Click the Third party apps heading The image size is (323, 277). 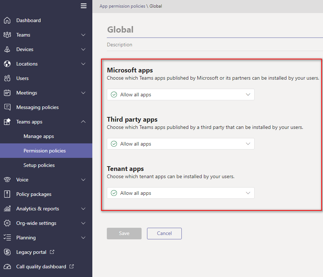(x=132, y=119)
